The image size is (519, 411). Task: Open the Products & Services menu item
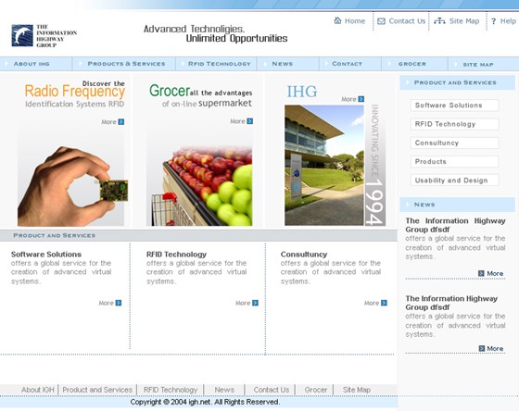tap(126, 64)
